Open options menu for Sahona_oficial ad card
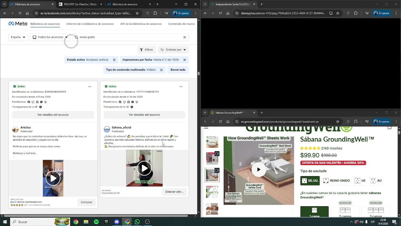The height and width of the screenshot is (226, 401). click(181, 87)
